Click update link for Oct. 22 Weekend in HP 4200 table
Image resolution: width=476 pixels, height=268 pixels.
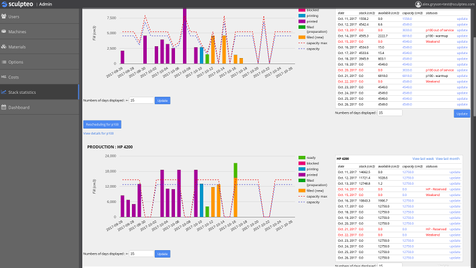(455, 235)
